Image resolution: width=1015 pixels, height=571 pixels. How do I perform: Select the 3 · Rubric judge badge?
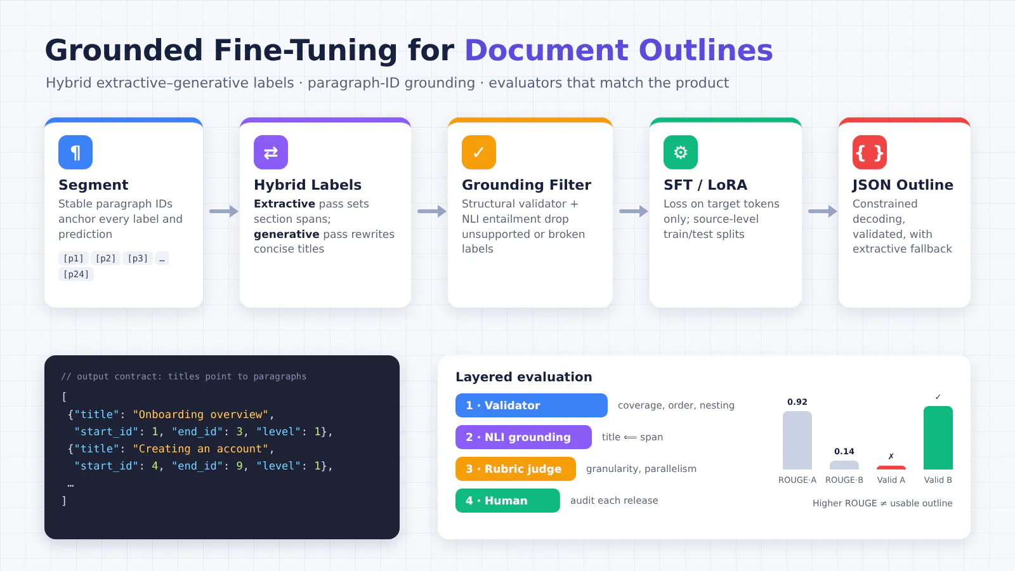[516, 469]
